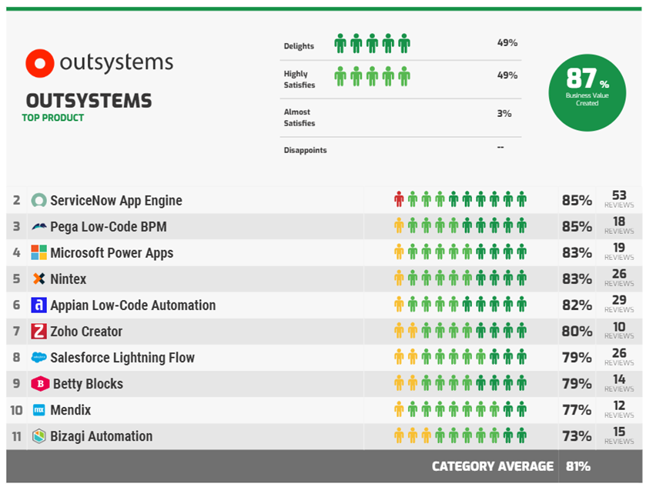Click the 77% score for Mendix
666x487 pixels.
coord(577,410)
